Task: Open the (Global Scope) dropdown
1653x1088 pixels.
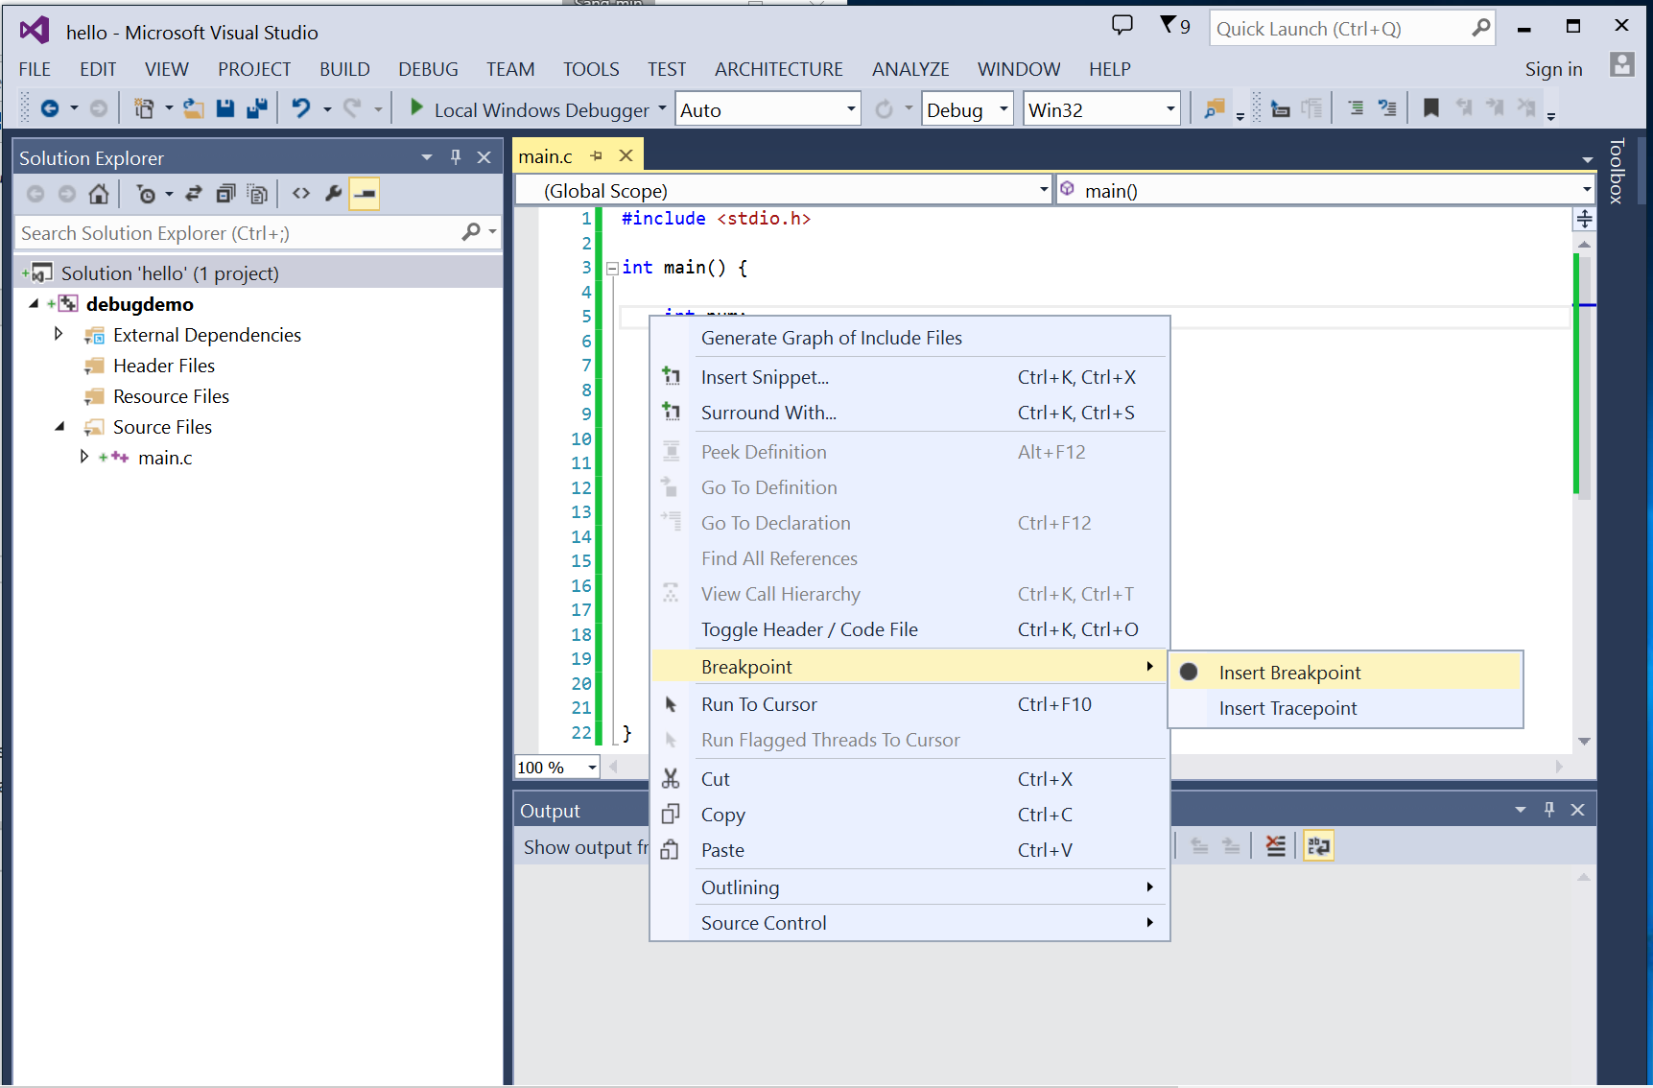Action: point(1043,190)
